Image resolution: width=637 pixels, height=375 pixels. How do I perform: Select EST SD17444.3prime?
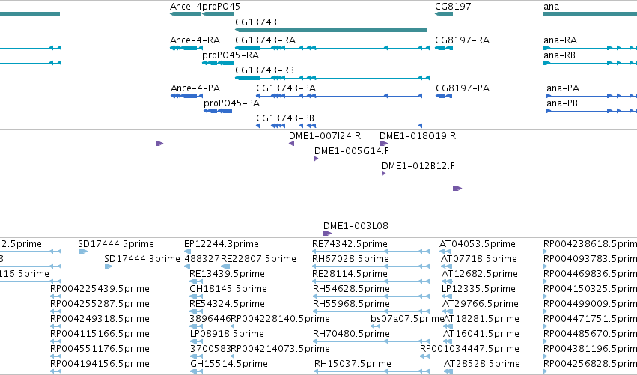(x=108, y=267)
